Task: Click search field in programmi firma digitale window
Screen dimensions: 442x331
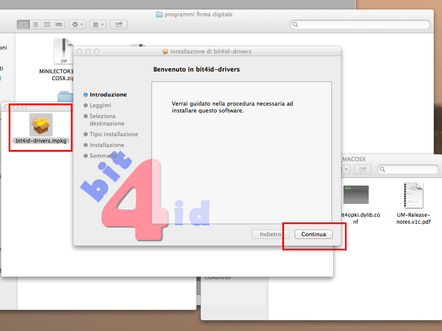Action: click(360, 25)
